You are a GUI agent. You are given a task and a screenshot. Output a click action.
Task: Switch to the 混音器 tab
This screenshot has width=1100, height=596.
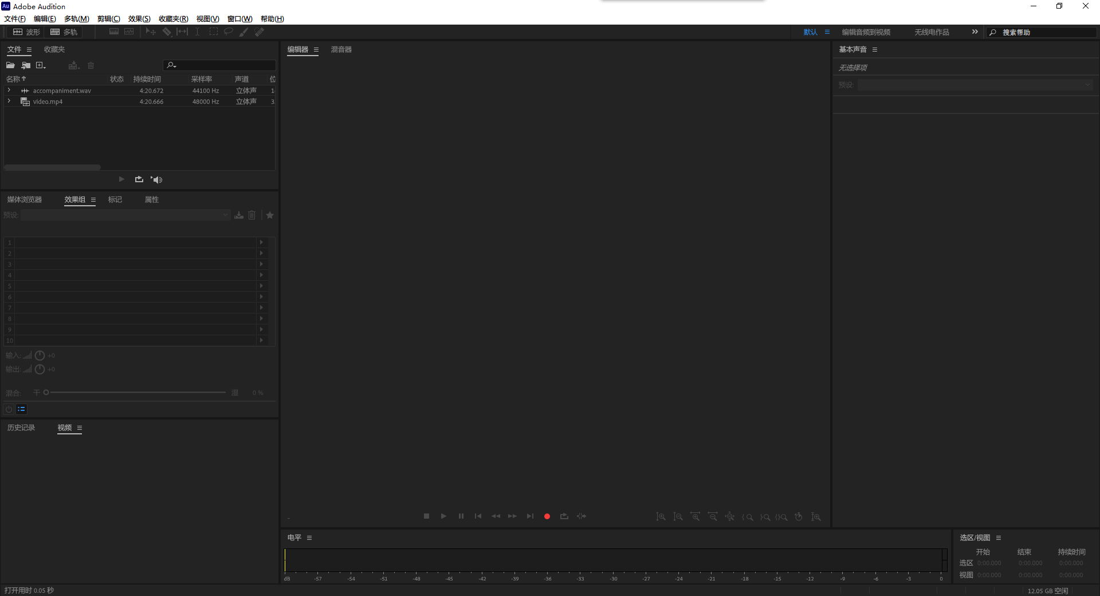(341, 49)
